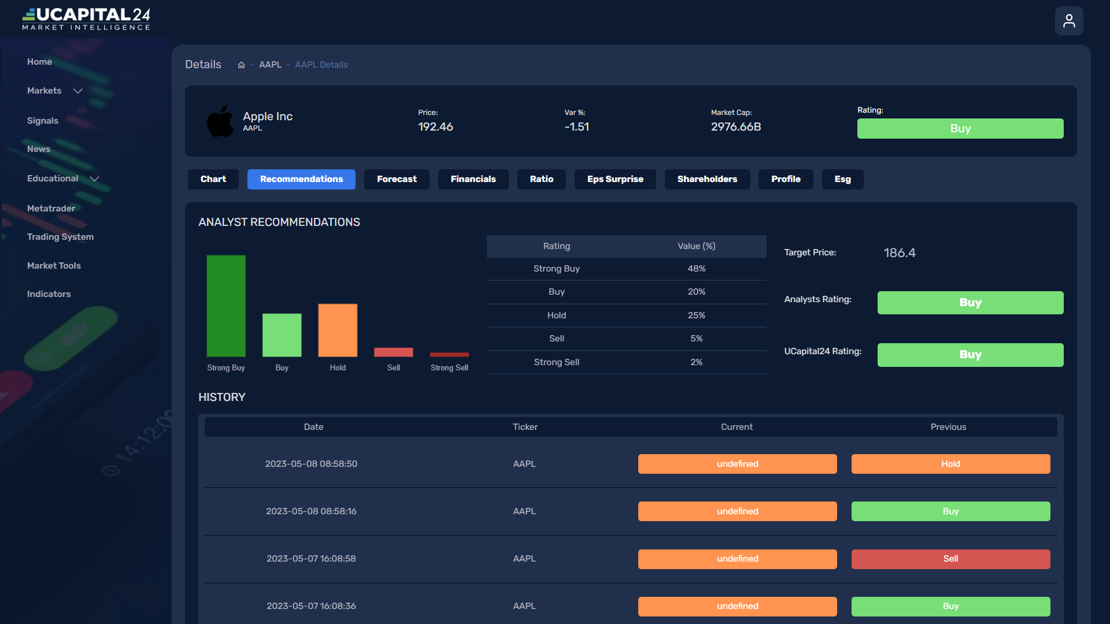This screenshot has width=1110, height=624.
Task: Click Buy badge in 16:08:36 row
Action: coord(951,607)
